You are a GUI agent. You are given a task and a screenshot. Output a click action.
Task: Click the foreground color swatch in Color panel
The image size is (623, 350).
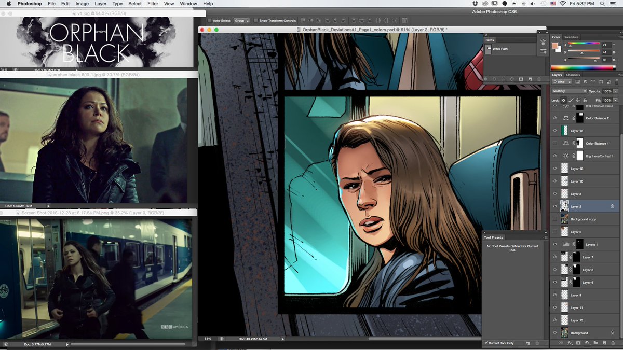(554, 46)
